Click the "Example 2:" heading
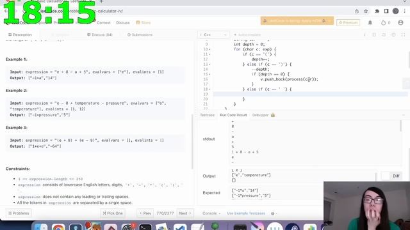 [x=17, y=91]
